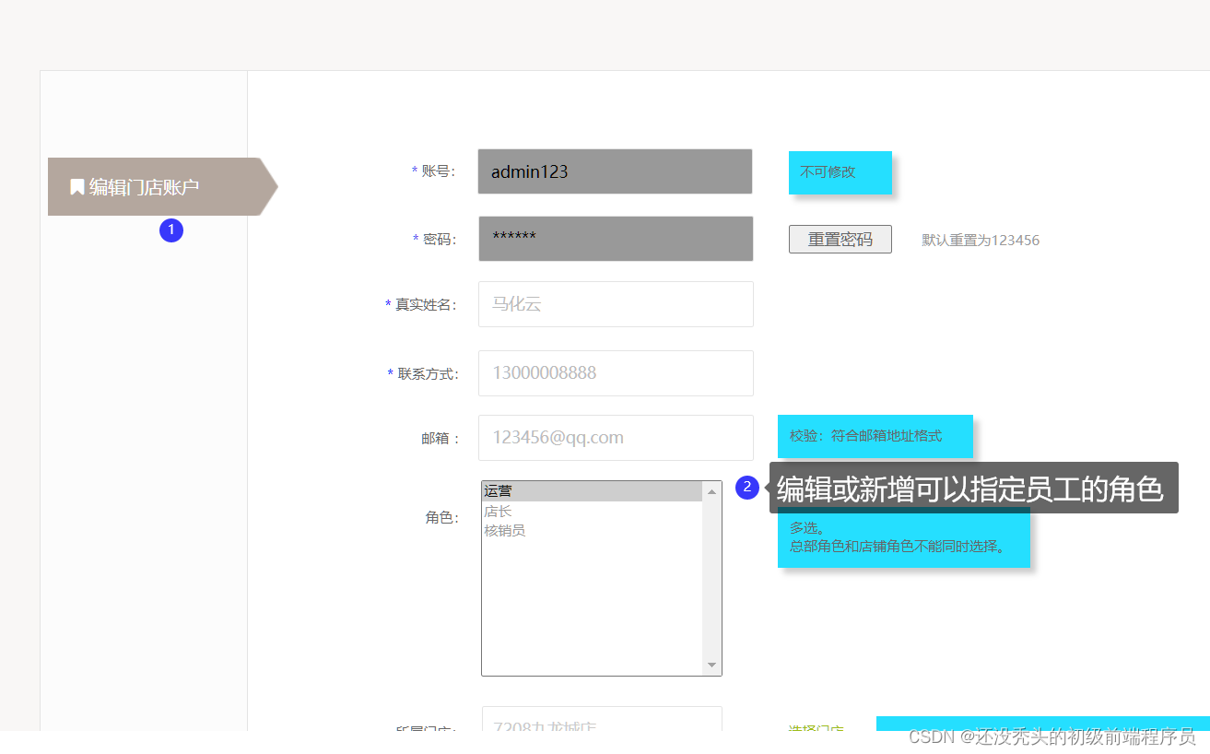The width and height of the screenshot is (1210, 754).
Task: Click the bookmark icon beside 编辑门店账户
Action: [x=77, y=187]
